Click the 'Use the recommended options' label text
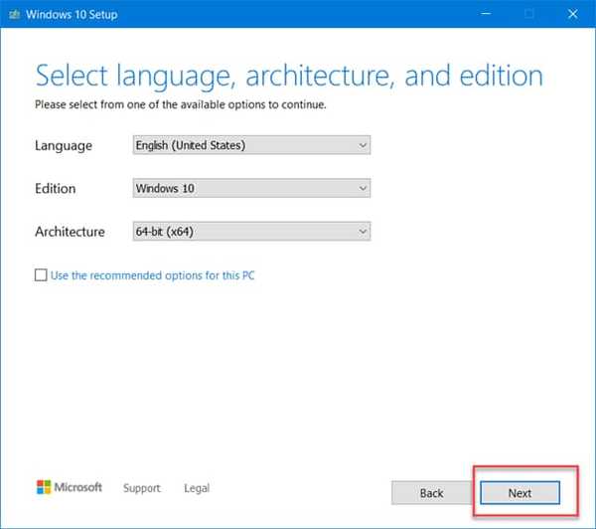Image resolution: width=596 pixels, height=529 pixels. point(152,275)
